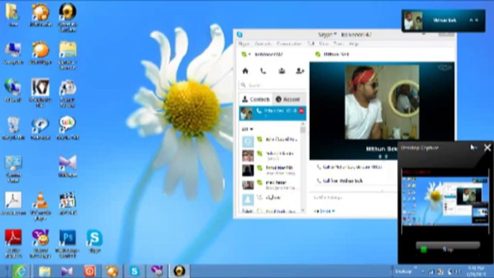Open the Skype desktop shortcut

coord(94,241)
